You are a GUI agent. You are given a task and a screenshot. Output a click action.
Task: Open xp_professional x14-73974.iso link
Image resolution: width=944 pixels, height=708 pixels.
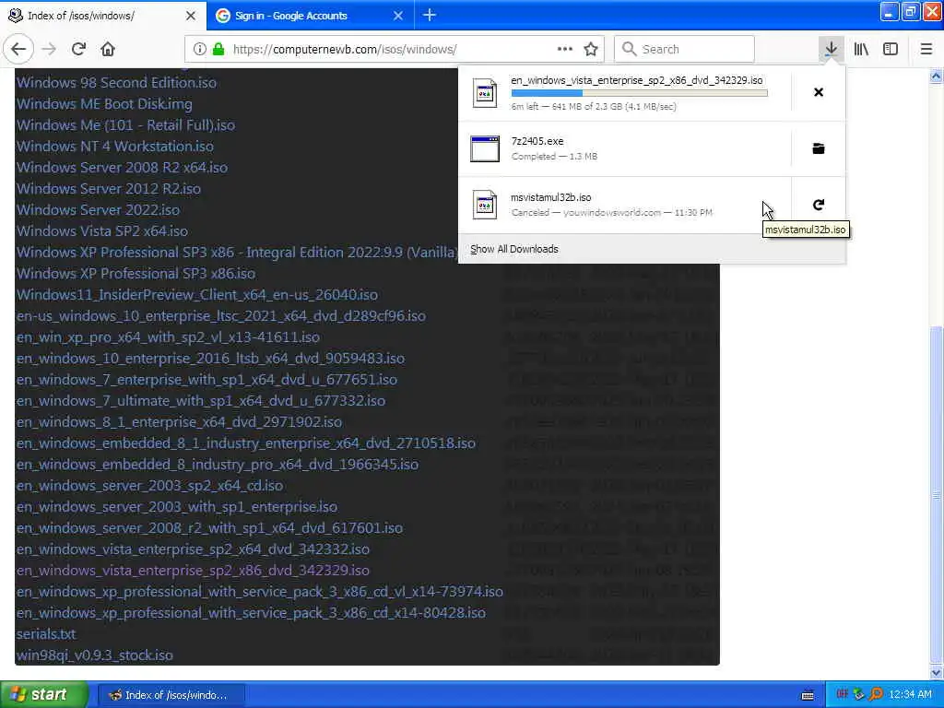tap(259, 592)
